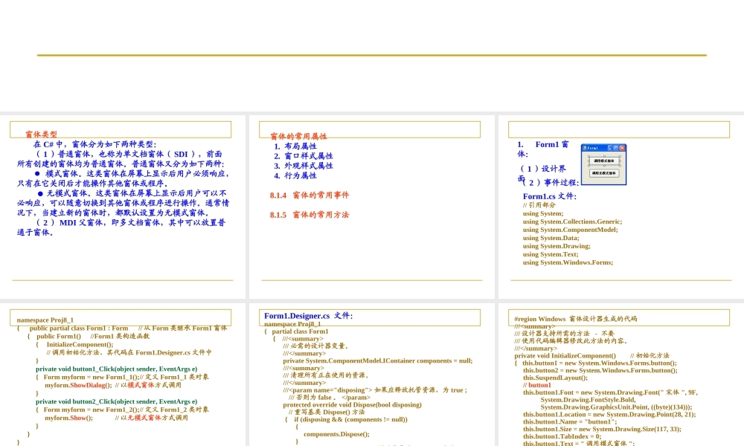This screenshot has height=446, width=744.
Task: Click the red heading 窗体类型
Action: (x=41, y=134)
